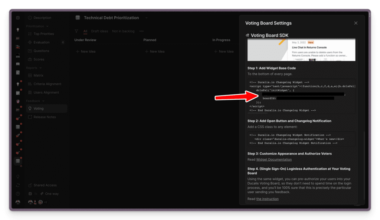Image resolution: width=380 pixels, height=220 pixels.
Task: Add New Idea under Planned
Action: click(155, 51)
